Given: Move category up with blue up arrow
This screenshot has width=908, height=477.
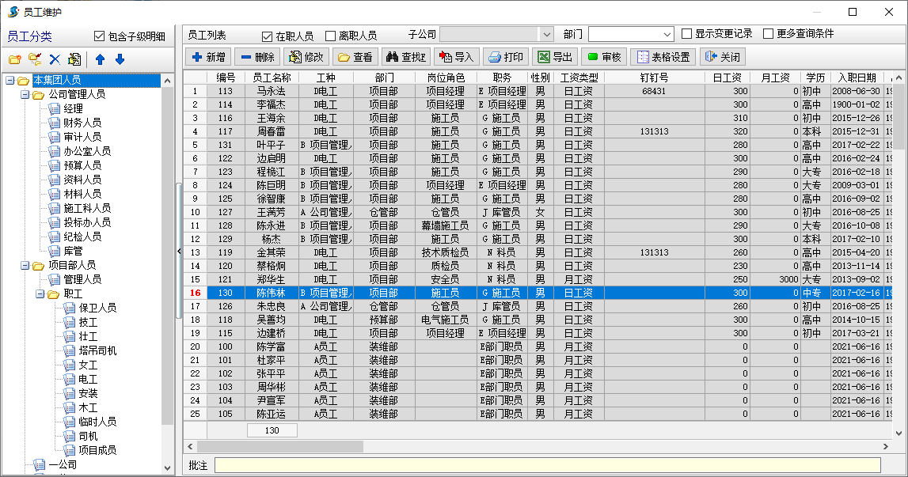Looking at the screenshot, I should click(100, 59).
